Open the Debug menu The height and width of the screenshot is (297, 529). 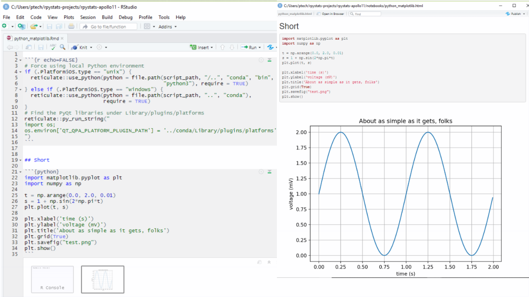(x=126, y=17)
